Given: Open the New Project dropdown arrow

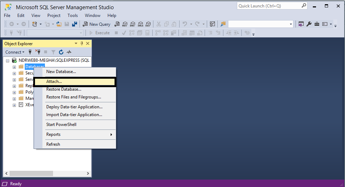Looking at the screenshot, I should [41, 24].
